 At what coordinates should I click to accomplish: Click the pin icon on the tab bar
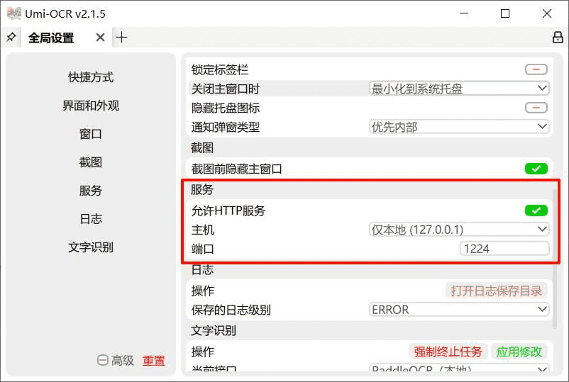(11, 37)
